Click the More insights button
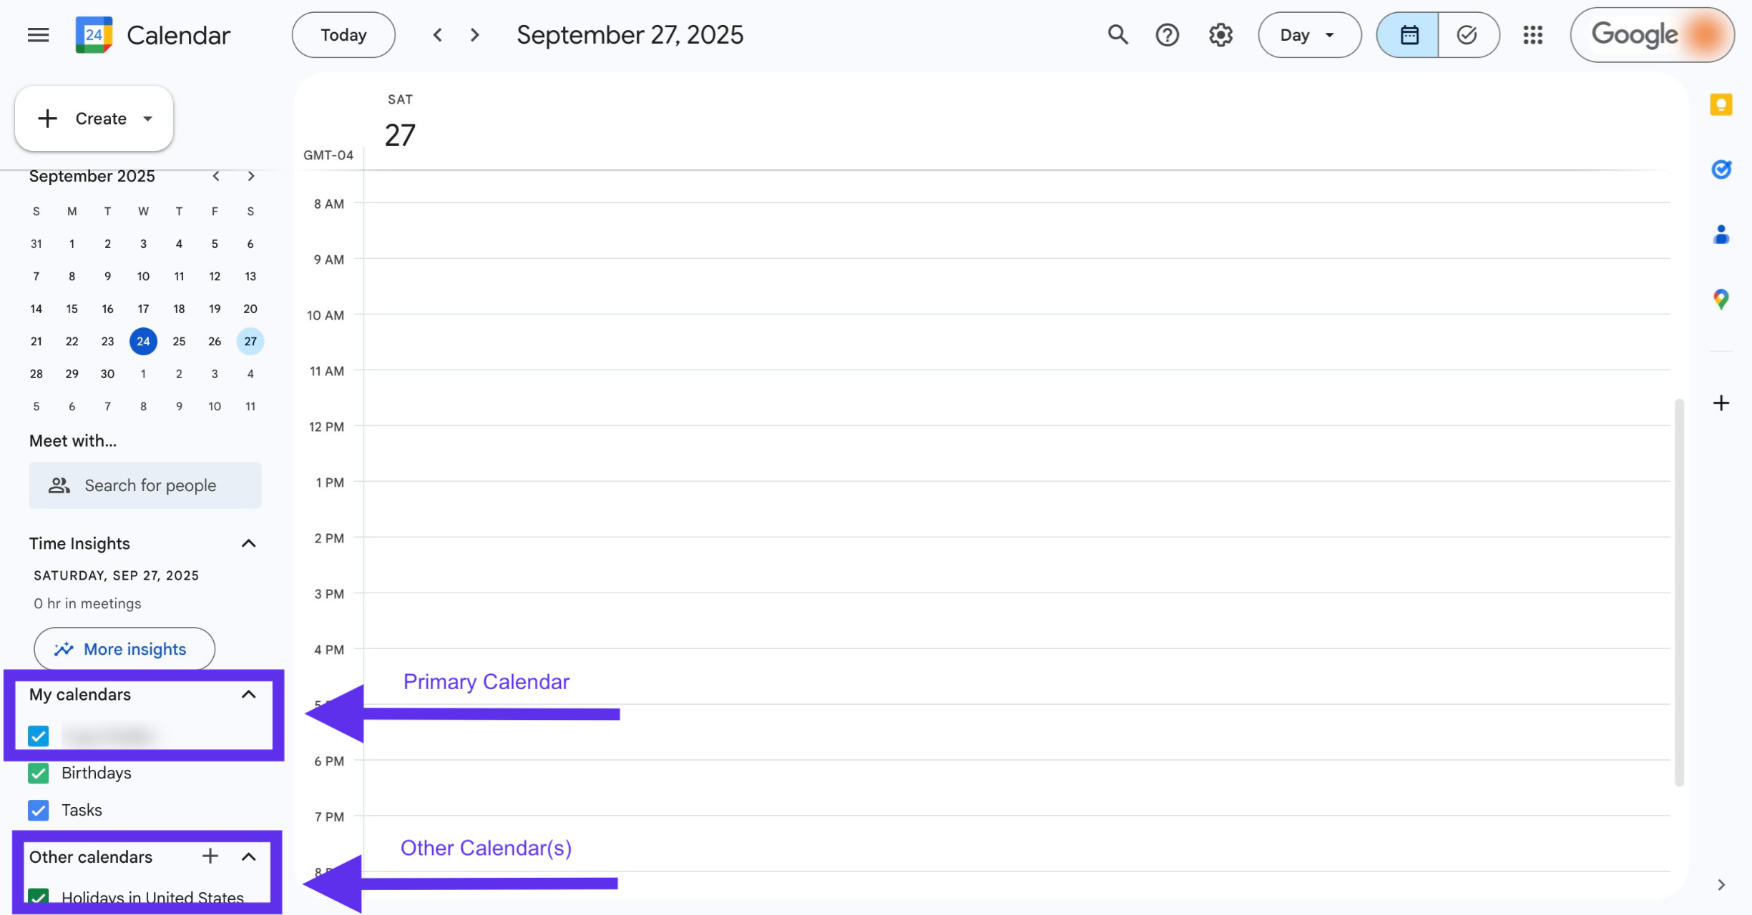The width and height of the screenshot is (1752, 915). pyautogui.click(x=124, y=649)
